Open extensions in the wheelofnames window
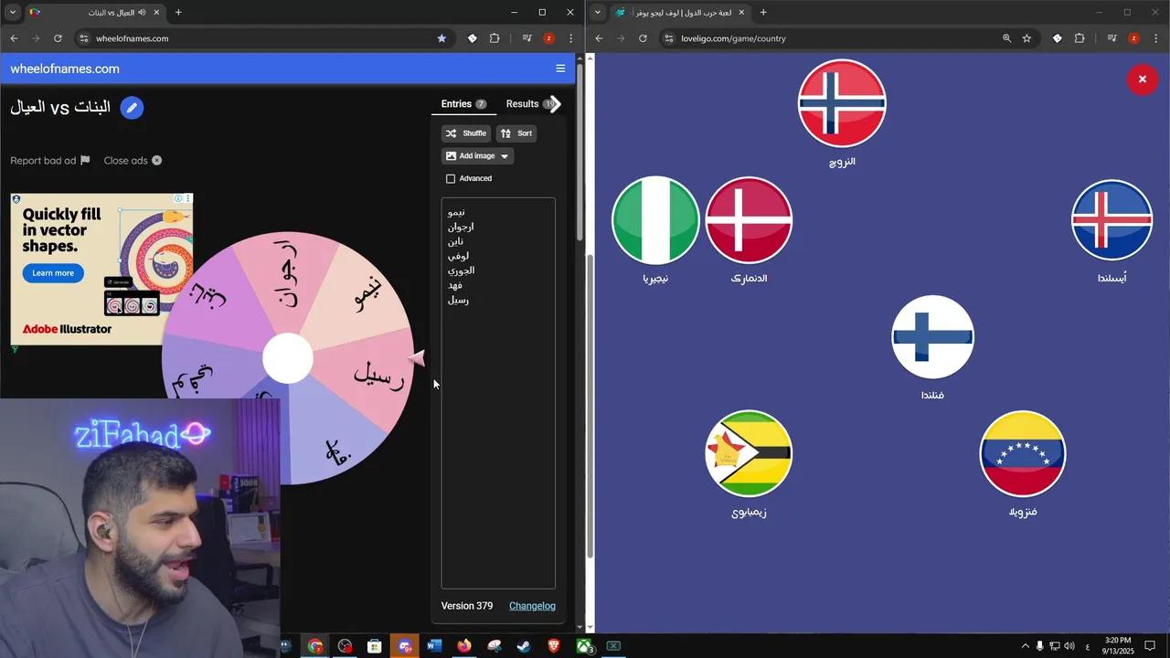Viewport: 1170px width, 658px height. 495,38
